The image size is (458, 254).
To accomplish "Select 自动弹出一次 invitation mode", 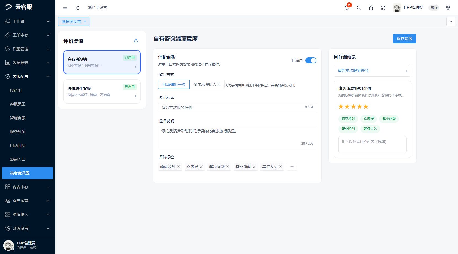I will pyautogui.click(x=174, y=84).
